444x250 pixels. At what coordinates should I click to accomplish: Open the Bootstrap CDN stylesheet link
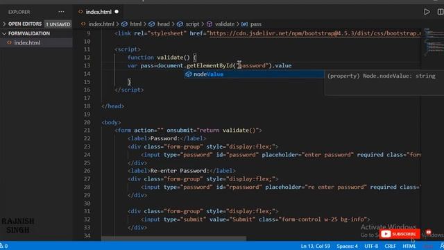coord(315,33)
